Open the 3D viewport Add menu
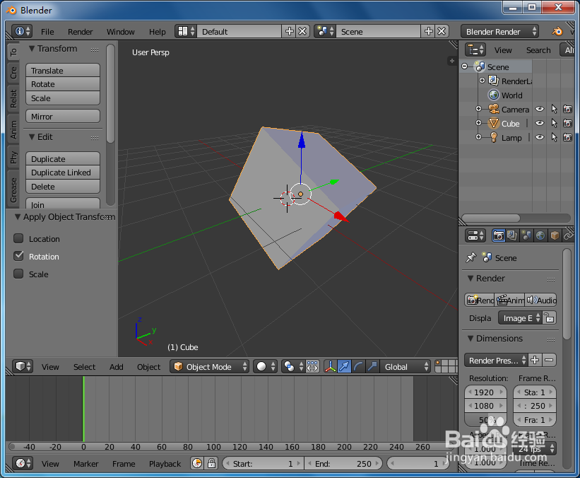 (116, 367)
